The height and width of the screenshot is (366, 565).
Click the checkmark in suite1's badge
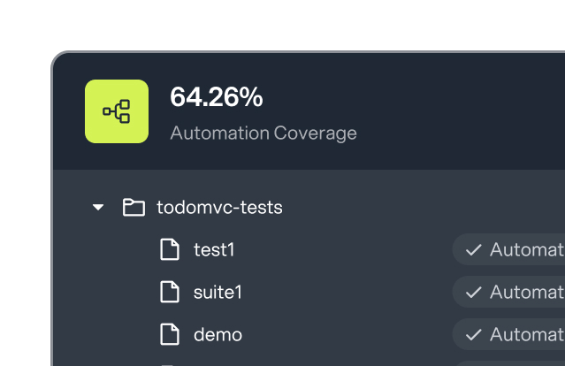(x=473, y=292)
